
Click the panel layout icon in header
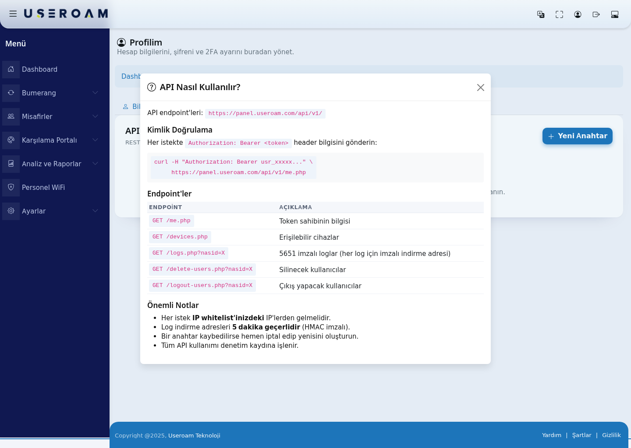click(x=615, y=14)
